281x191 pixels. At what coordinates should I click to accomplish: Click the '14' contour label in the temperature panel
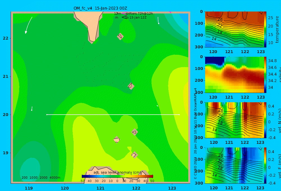tap(214, 39)
